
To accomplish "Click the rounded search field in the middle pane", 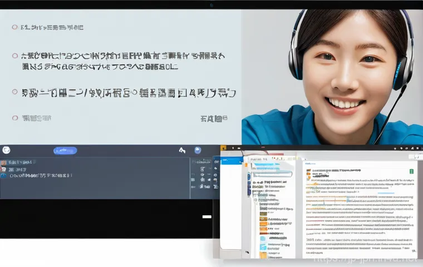I will pos(272,174).
